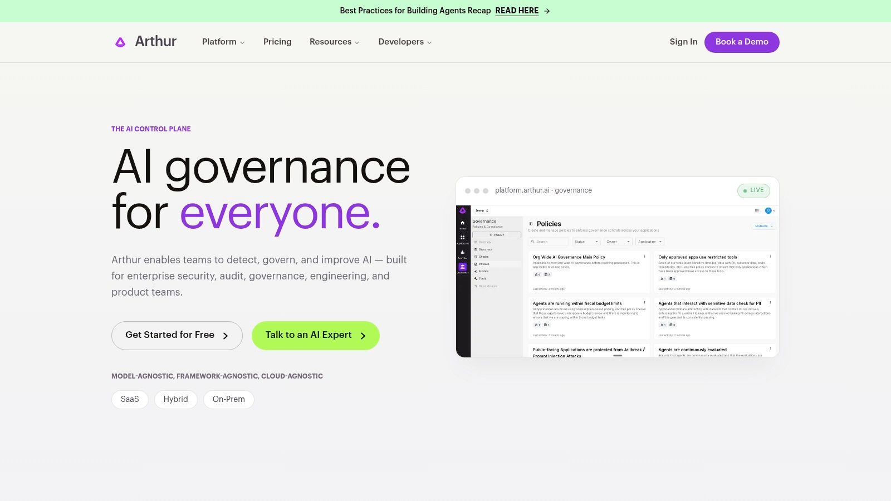Click the policies Search field
This screenshot has width=891, height=501.
[549, 242]
